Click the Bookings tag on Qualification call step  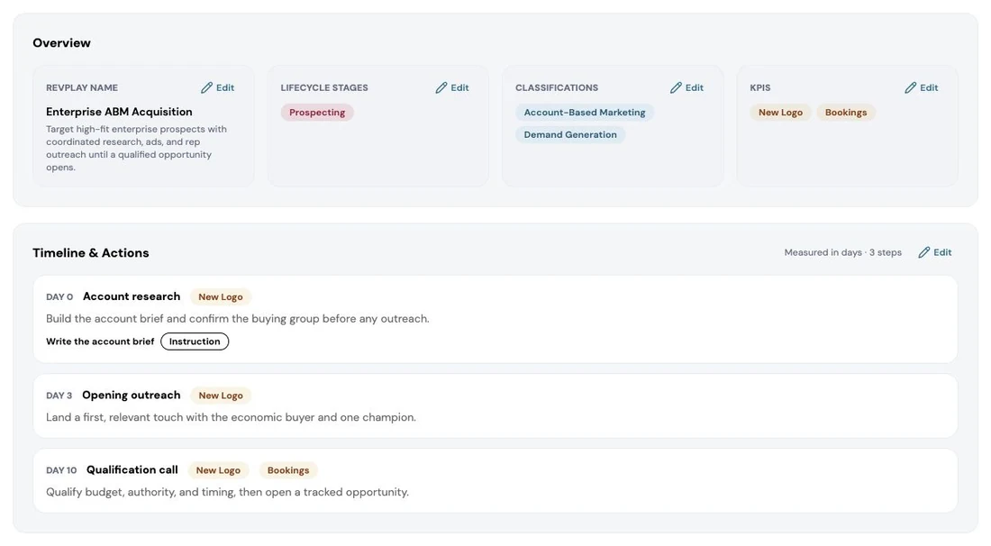288,470
